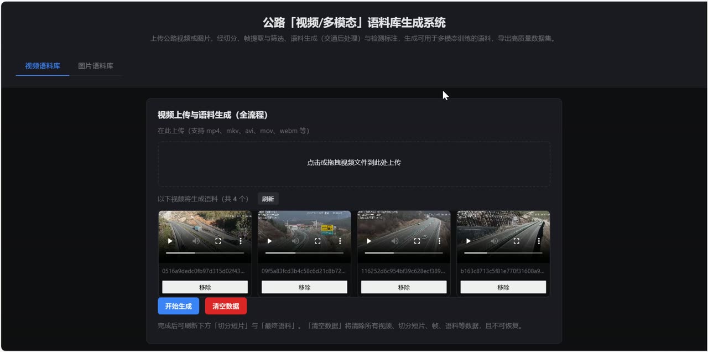Start generation with 开始生成
This screenshot has height=352, width=708.
point(178,306)
